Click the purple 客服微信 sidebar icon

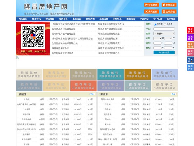point(190,38)
